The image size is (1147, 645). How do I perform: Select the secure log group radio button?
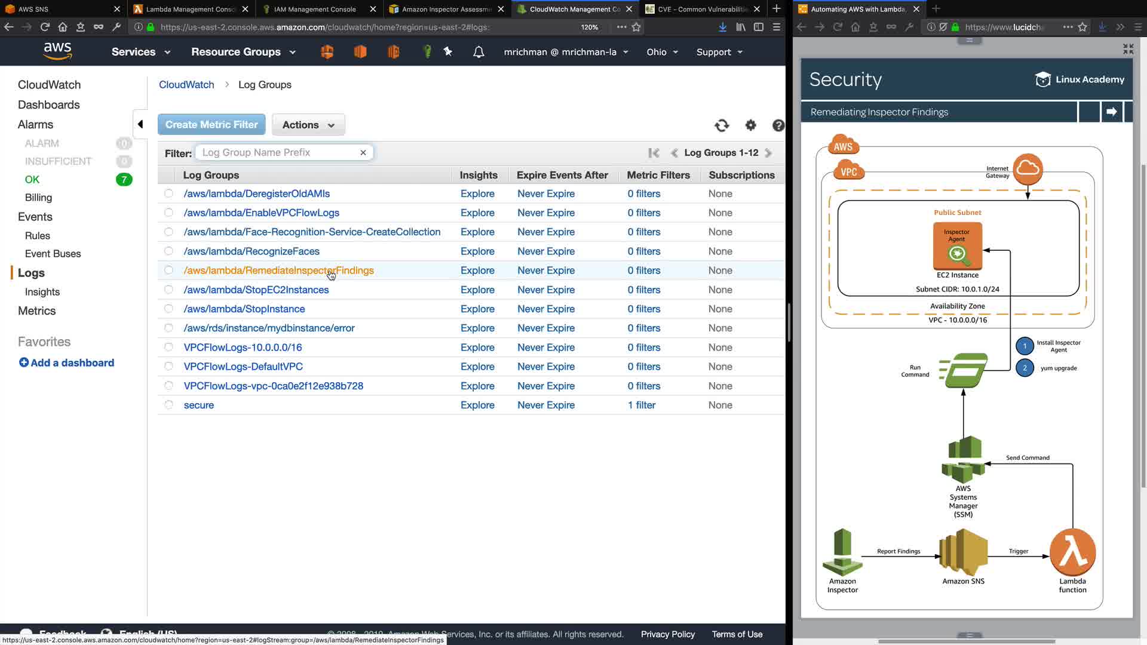tap(169, 405)
